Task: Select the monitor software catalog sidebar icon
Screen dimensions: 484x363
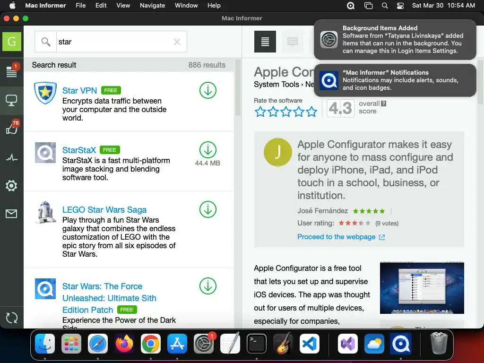Action: 12,100
